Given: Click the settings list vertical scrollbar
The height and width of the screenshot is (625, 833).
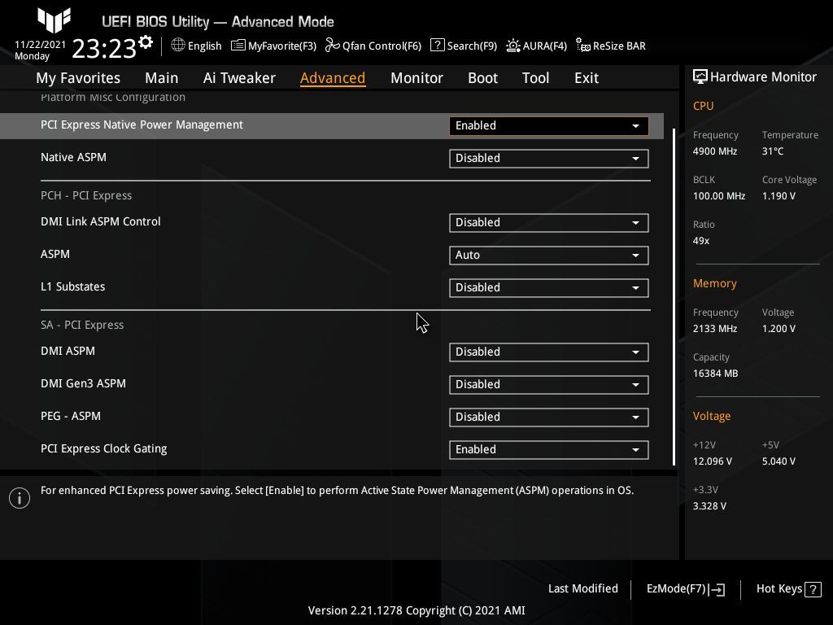Looking at the screenshot, I should pyautogui.click(x=674, y=296).
